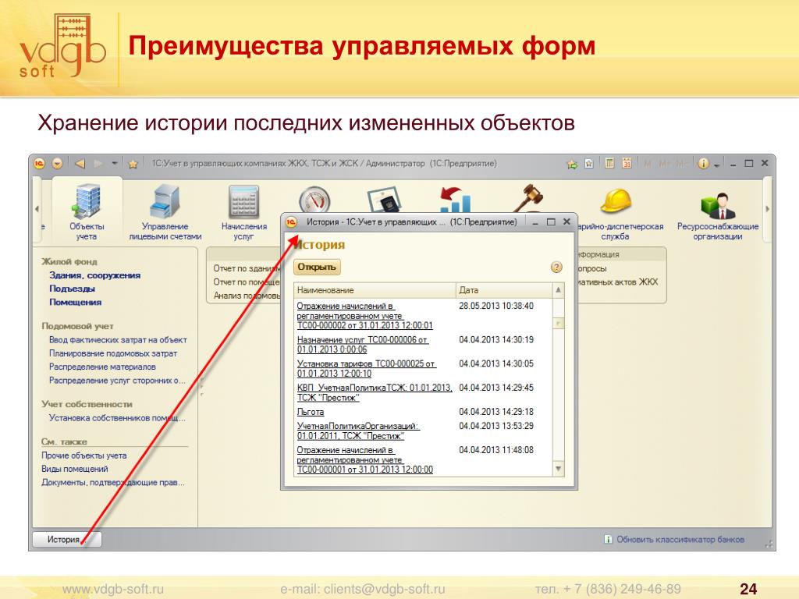The width and height of the screenshot is (799, 599).
Task: Open favorites via the star icon in title bar
Action: (x=133, y=164)
